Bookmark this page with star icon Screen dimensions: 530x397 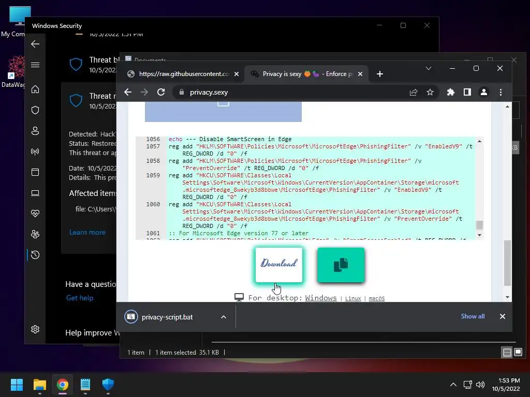pyautogui.click(x=430, y=92)
